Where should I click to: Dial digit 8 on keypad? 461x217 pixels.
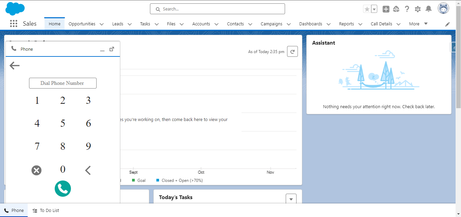(63, 146)
